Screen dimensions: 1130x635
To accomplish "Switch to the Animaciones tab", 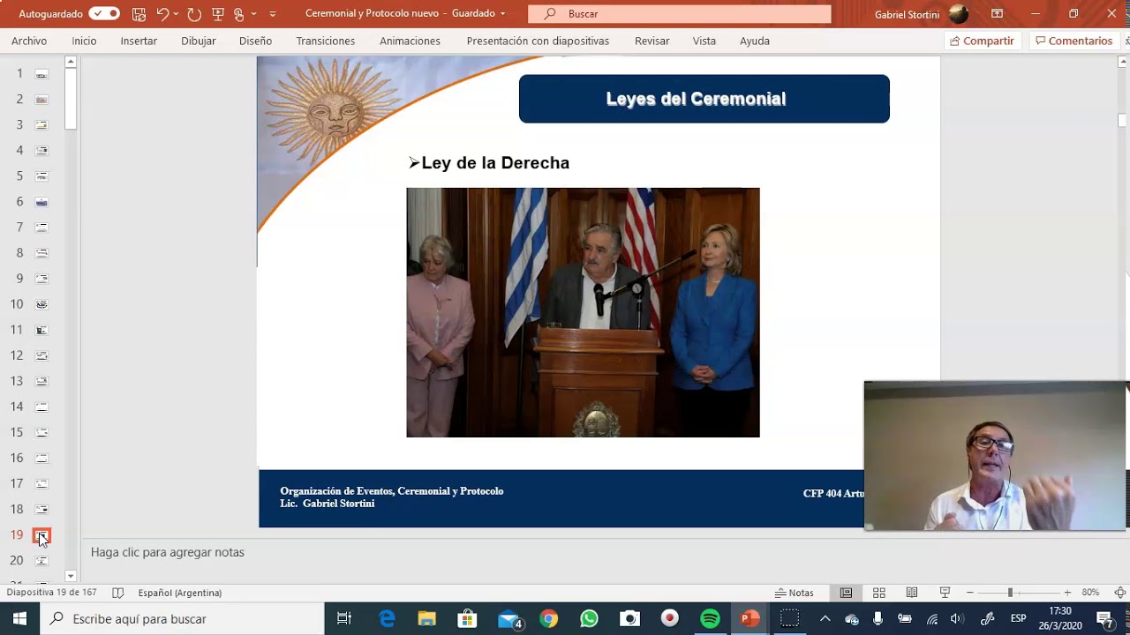I will 410,41.
